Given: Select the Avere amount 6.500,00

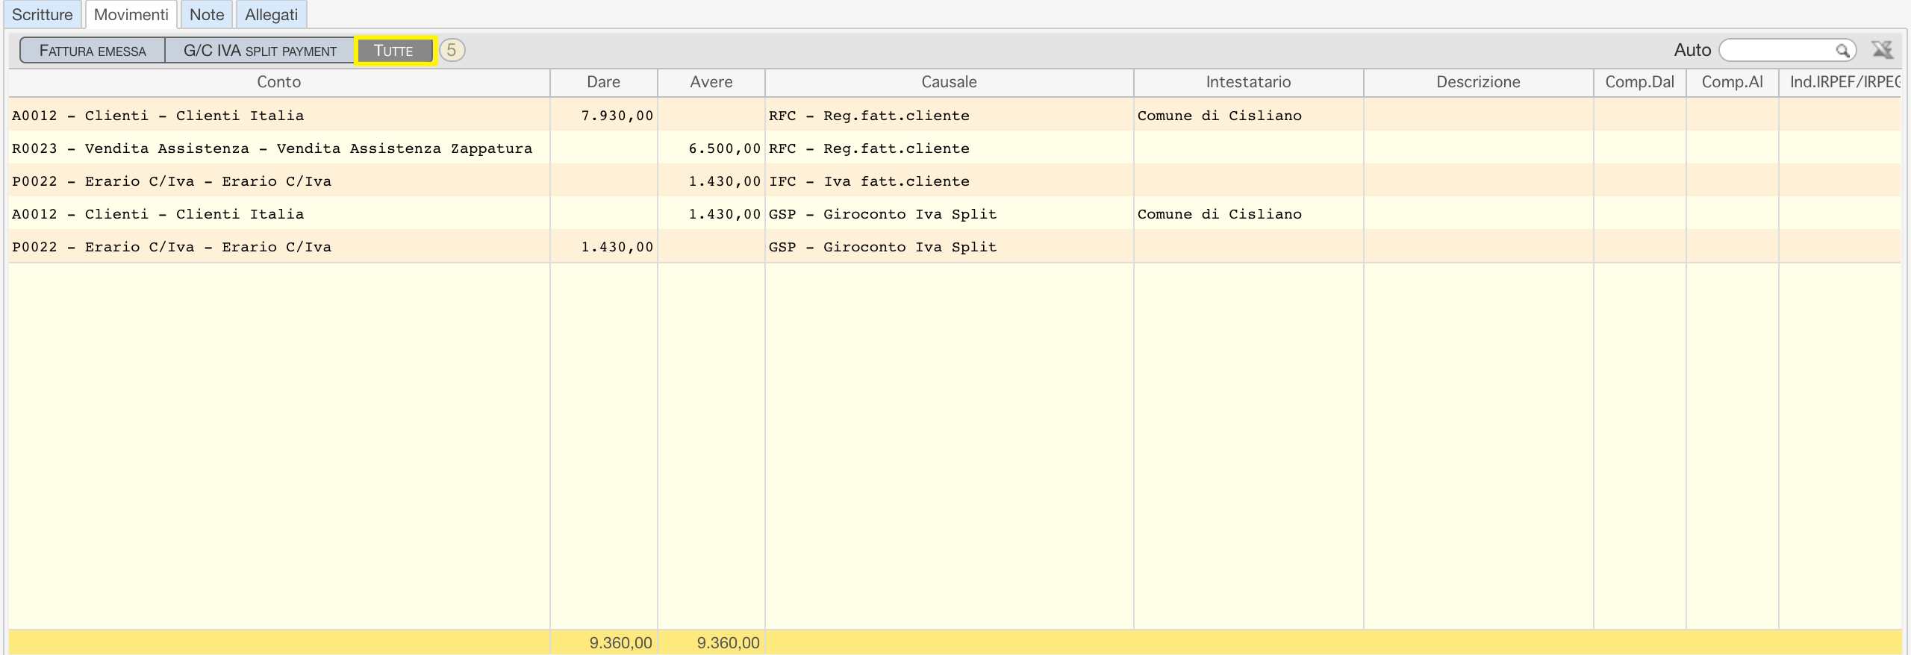Looking at the screenshot, I should click(x=725, y=148).
